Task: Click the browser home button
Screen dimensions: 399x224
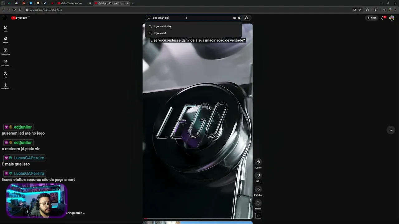Action: pyautogui.click(x=20, y=10)
